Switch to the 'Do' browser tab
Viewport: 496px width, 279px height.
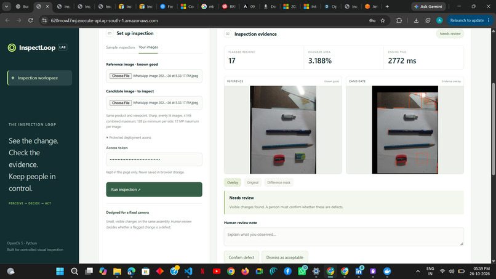tap(270, 6)
